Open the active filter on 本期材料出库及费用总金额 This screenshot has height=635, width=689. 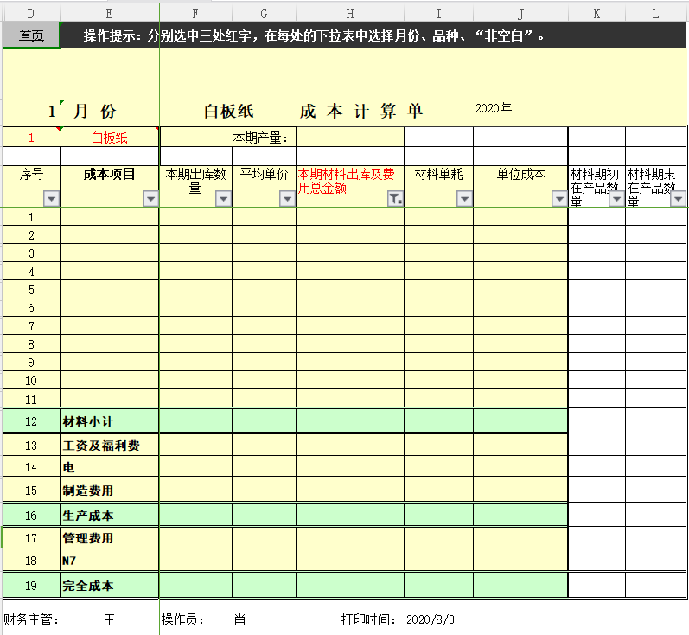click(x=395, y=199)
